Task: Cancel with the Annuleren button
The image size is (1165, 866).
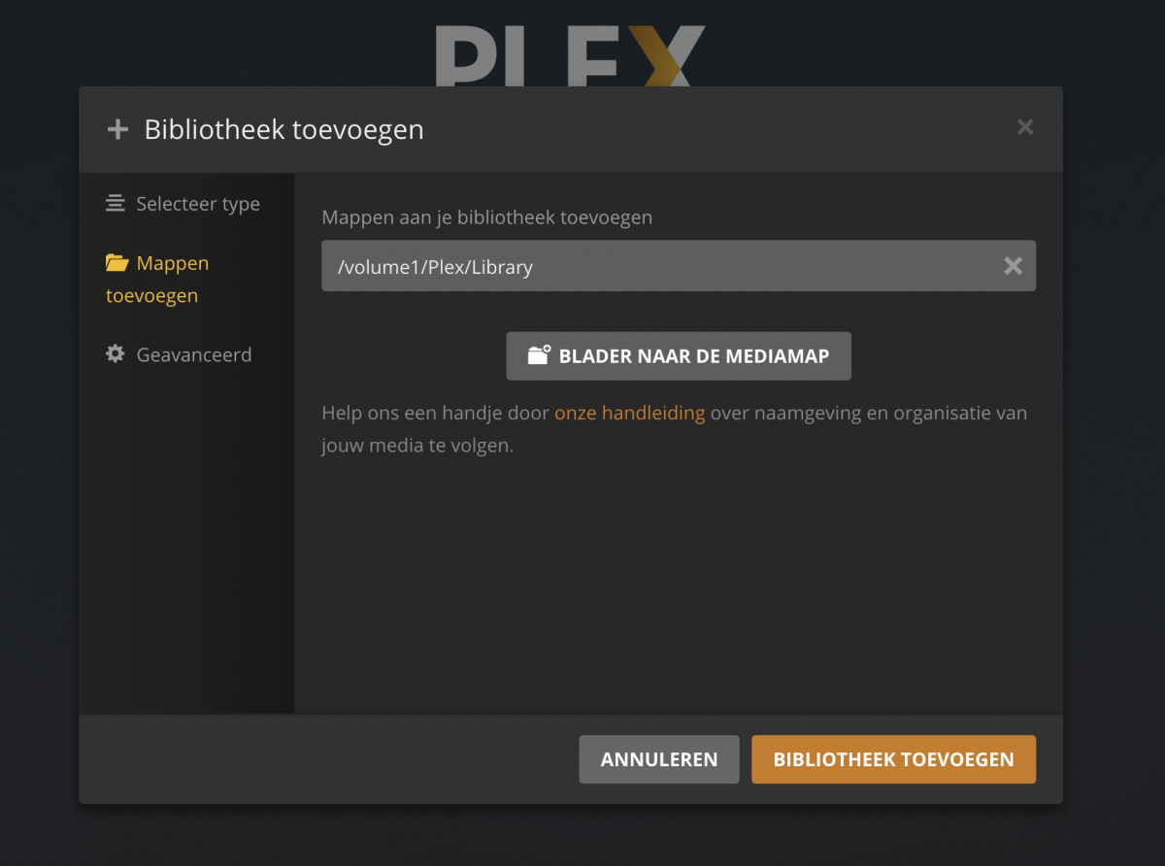Action: click(x=659, y=759)
